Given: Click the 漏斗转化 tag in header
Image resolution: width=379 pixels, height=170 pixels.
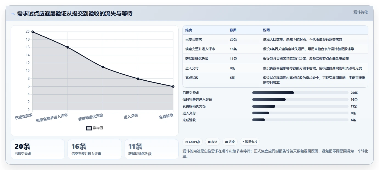Looking at the screenshot, I should click(x=360, y=12).
